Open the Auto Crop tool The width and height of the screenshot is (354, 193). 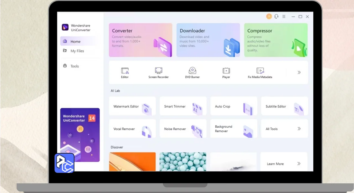click(234, 106)
